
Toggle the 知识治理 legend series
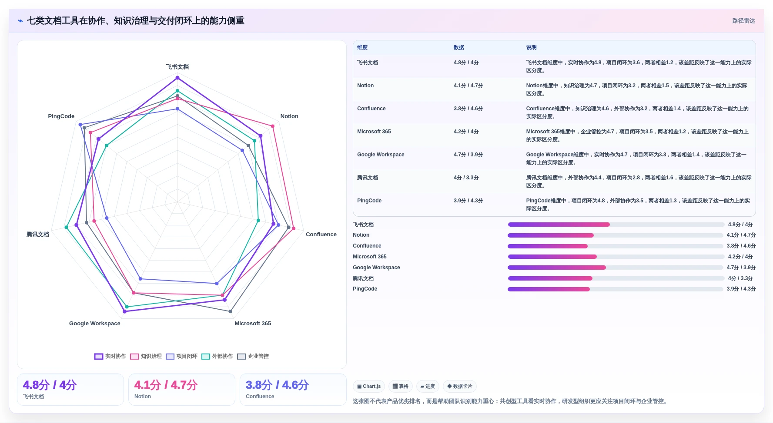146,356
